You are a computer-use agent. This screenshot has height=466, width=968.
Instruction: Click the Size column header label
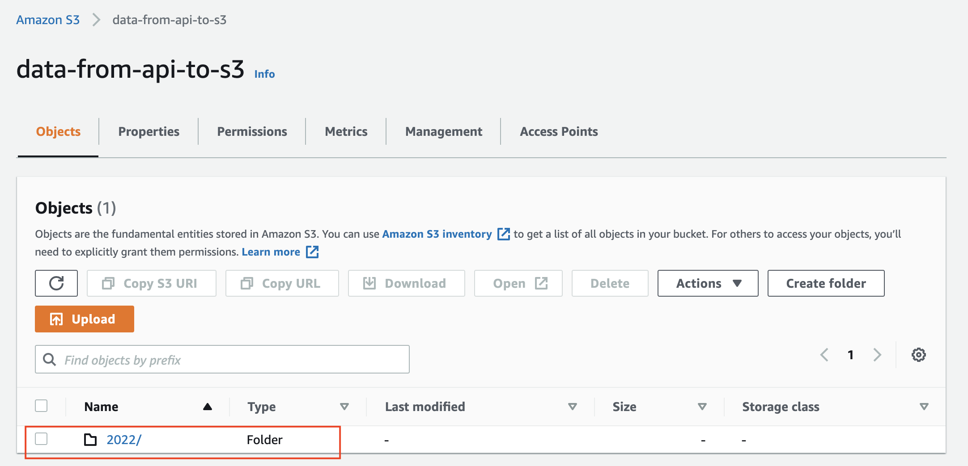pos(624,407)
